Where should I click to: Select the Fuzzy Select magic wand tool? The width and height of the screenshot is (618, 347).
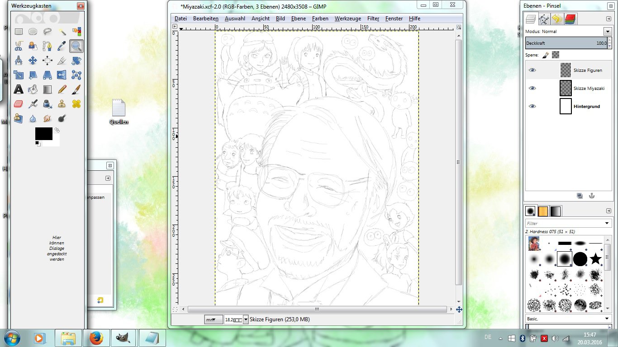click(x=62, y=32)
